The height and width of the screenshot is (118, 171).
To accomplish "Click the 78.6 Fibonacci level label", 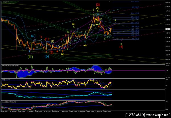I will click(x=136, y=27).
